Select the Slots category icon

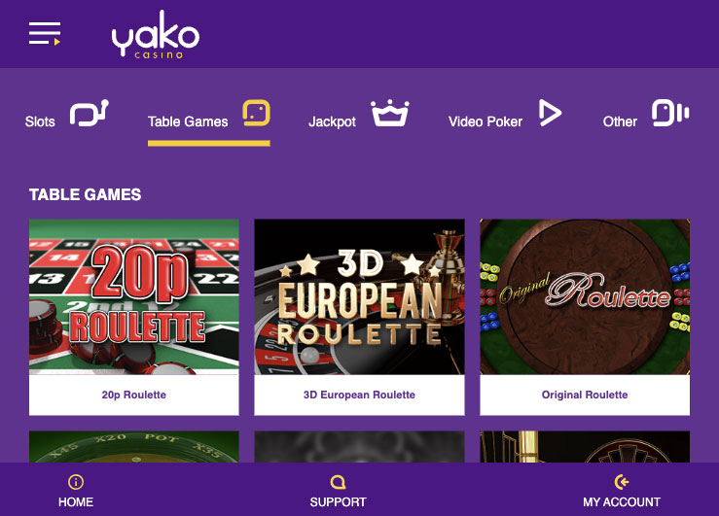(x=89, y=113)
